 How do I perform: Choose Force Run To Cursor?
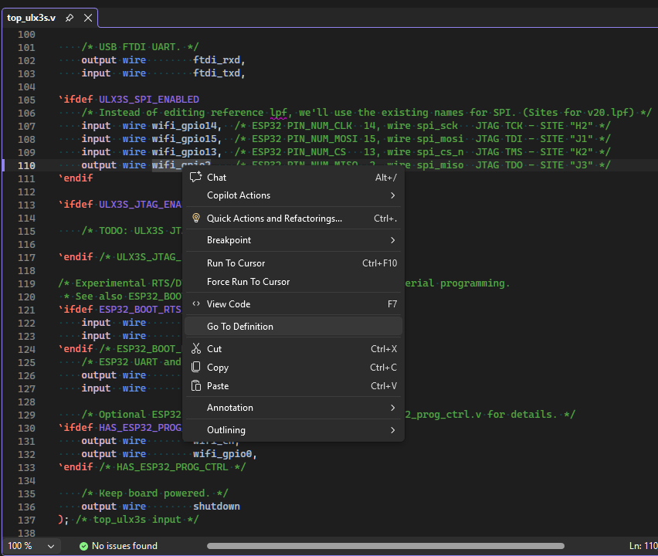pos(293,282)
